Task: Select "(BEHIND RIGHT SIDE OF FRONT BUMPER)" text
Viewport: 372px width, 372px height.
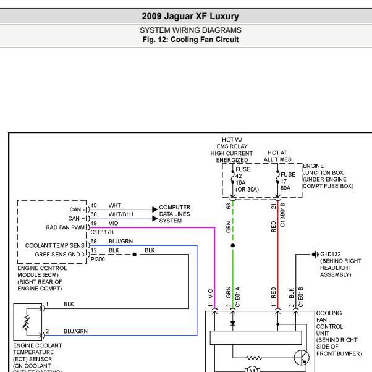Action: [339, 347]
